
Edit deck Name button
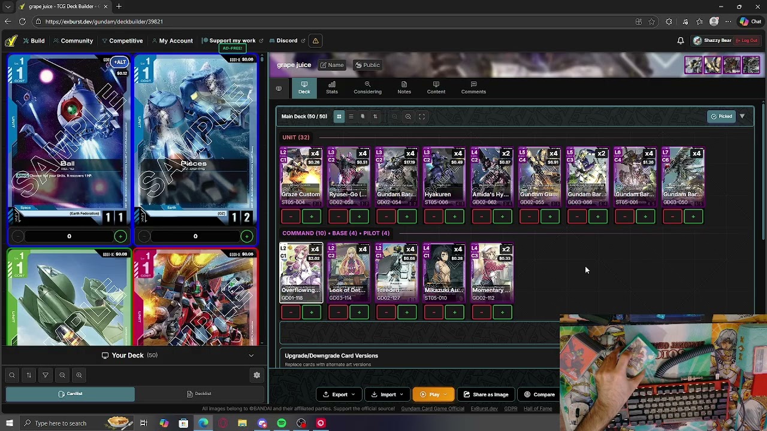(x=332, y=65)
